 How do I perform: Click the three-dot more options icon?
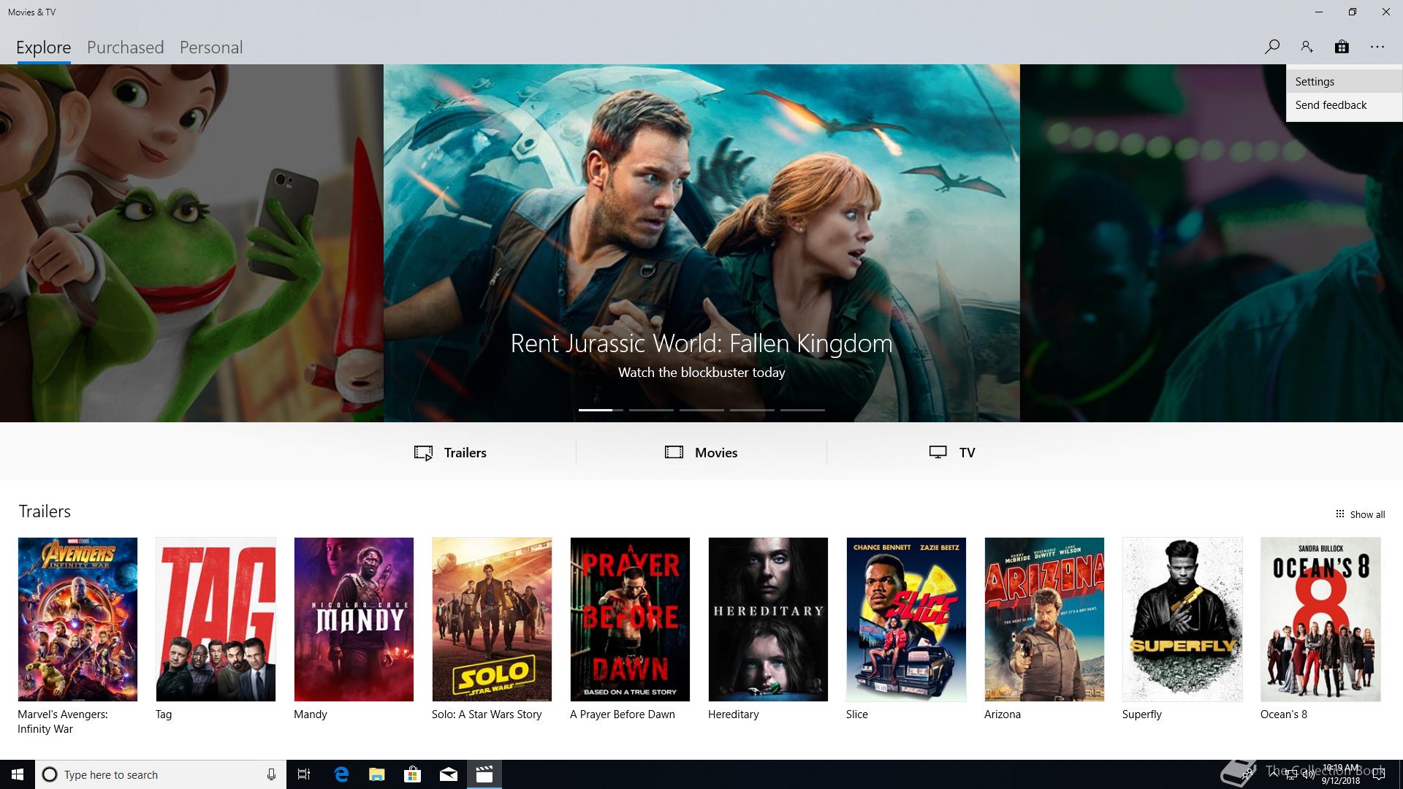click(x=1377, y=47)
